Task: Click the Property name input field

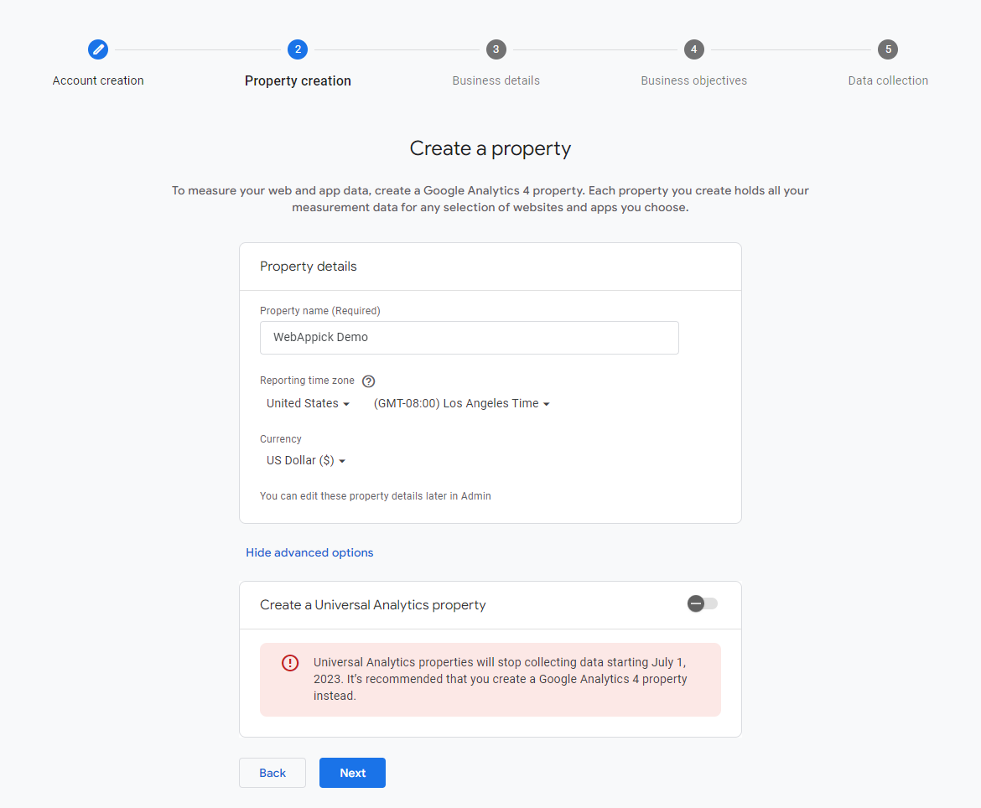Action: coord(470,337)
